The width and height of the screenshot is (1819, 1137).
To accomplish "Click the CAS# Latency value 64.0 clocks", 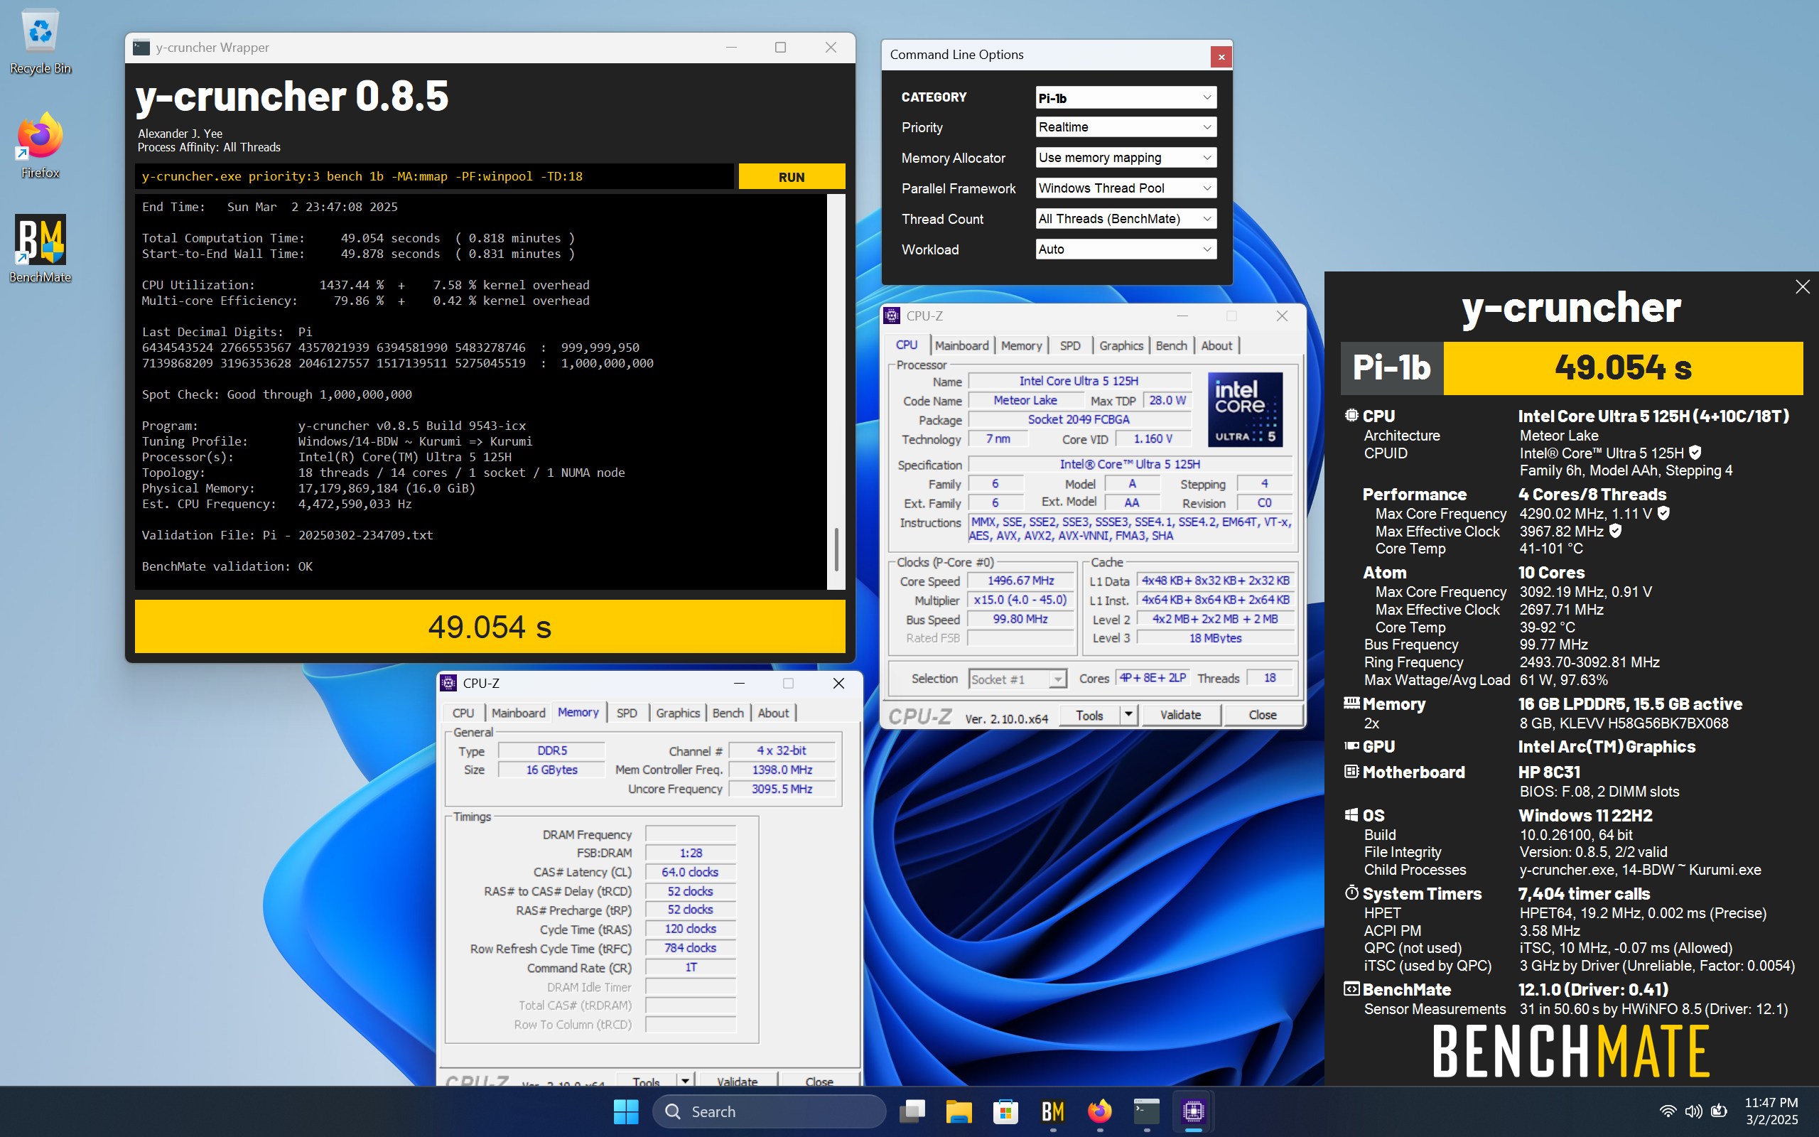I will [689, 873].
